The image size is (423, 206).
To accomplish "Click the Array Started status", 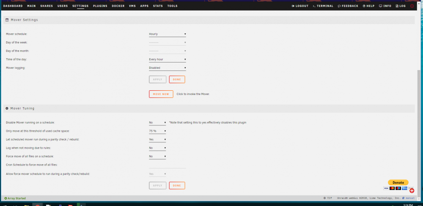I will click(15, 198).
